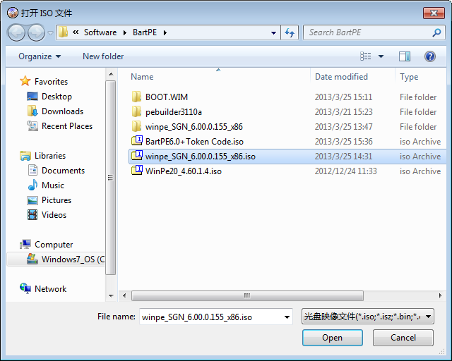Click the Open button
452x361 pixels.
coord(332,338)
